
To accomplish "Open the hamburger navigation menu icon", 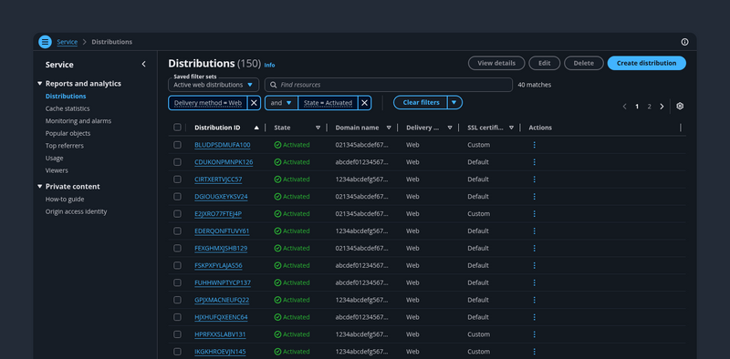I will [45, 42].
